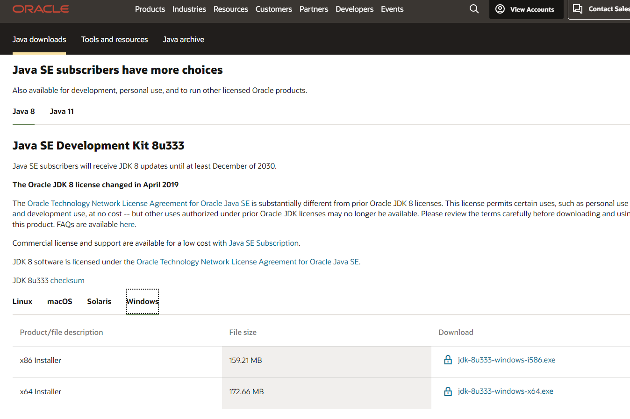Viewport: 630px width, 419px height.
Task: Click the '172.66 MB' file size
Action: click(246, 391)
